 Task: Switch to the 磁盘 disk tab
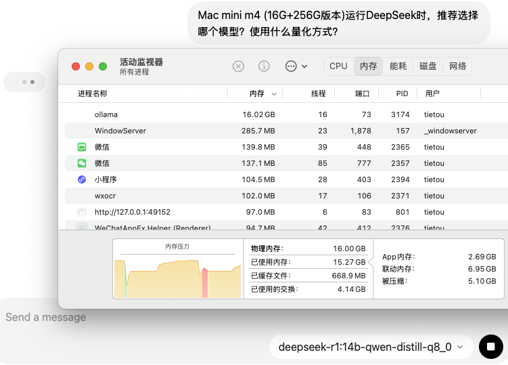[428, 66]
